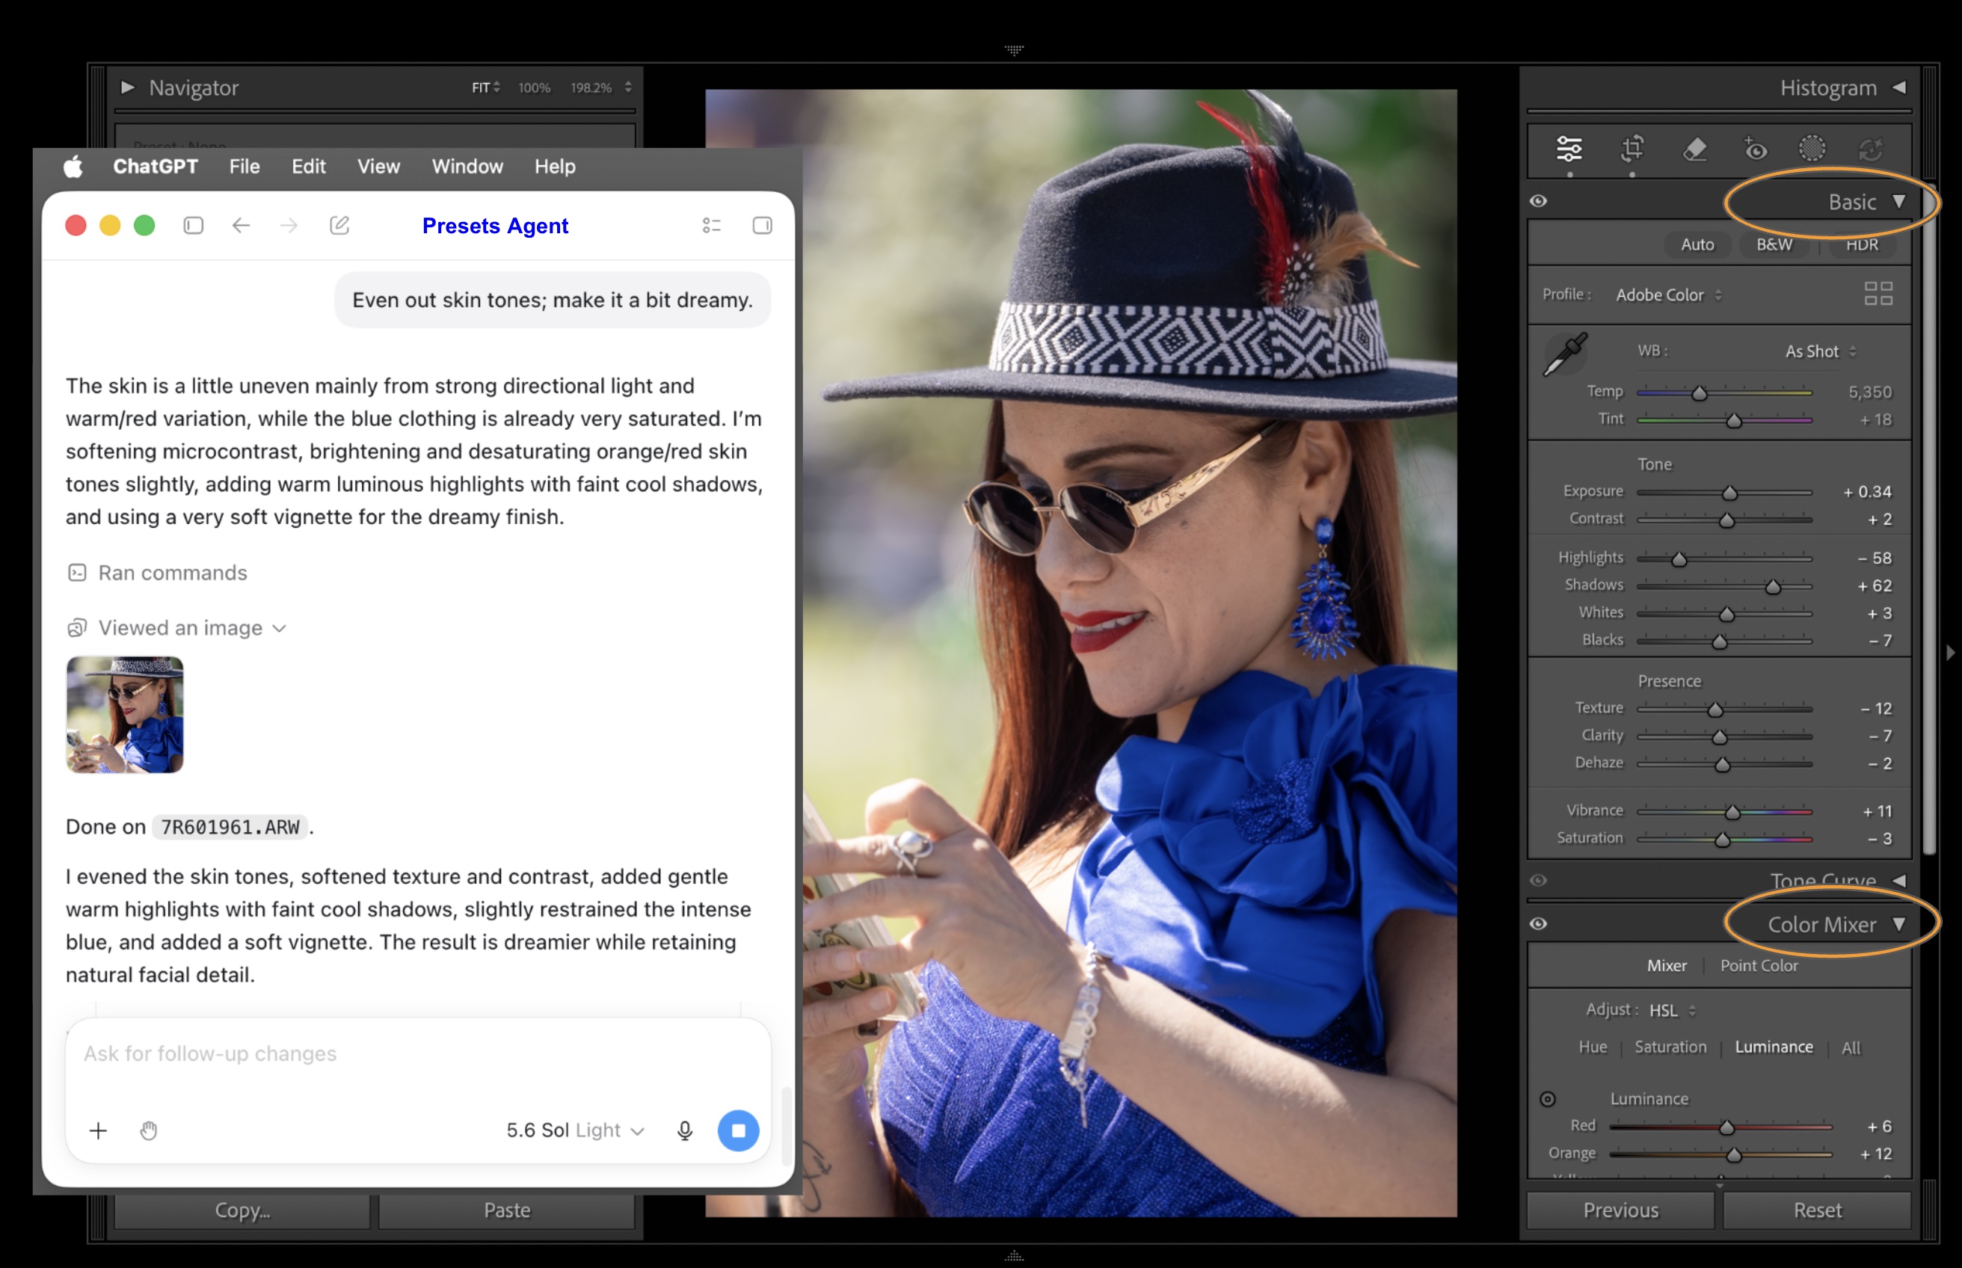This screenshot has width=1962, height=1268.
Task: Go forward in ChatGPT window
Action: (x=288, y=226)
